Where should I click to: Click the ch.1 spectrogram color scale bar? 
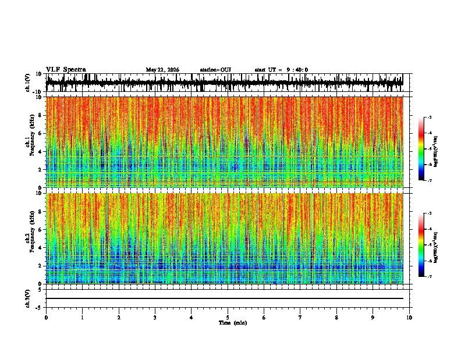[x=421, y=149]
